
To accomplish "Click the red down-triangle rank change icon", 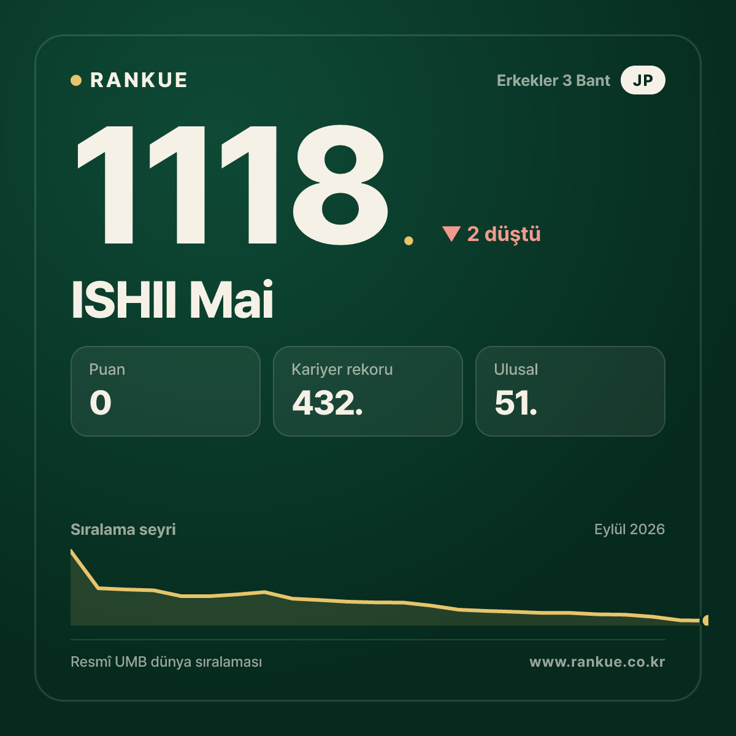I will pyautogui.click(x=451, y=234).
